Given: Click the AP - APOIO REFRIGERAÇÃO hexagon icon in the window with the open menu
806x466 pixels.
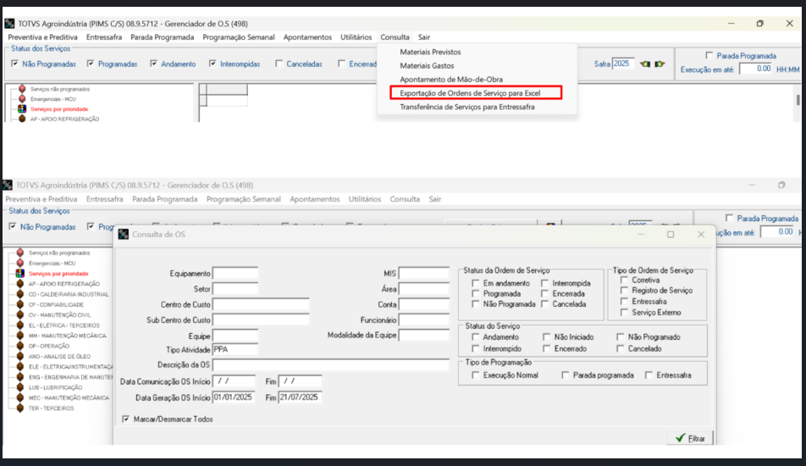Looking at the screenshot, I should [x=22, y=119].
